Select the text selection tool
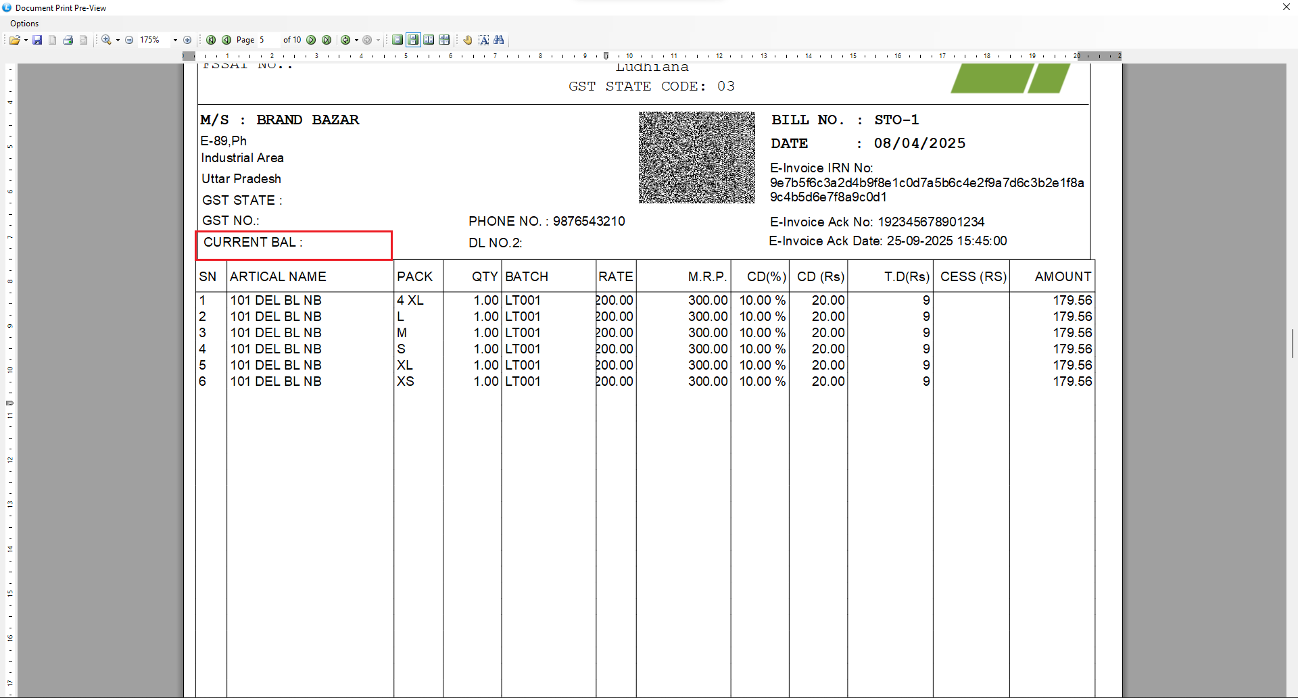This screenshot has height=698, width=1298. coord(484,40)
